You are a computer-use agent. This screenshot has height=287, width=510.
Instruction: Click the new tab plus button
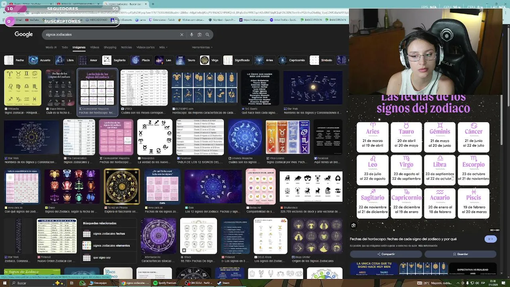click(153, 4)
